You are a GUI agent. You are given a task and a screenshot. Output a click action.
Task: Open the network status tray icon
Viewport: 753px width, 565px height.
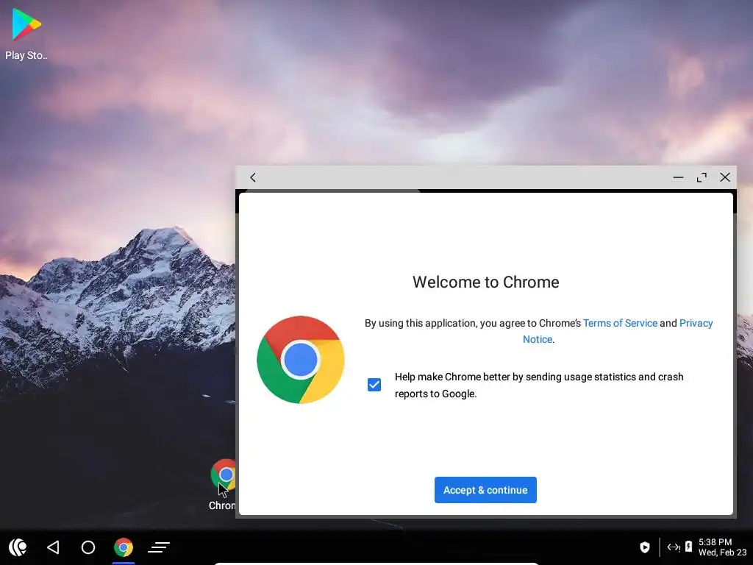pyautogui.click(x=674, y=547)
